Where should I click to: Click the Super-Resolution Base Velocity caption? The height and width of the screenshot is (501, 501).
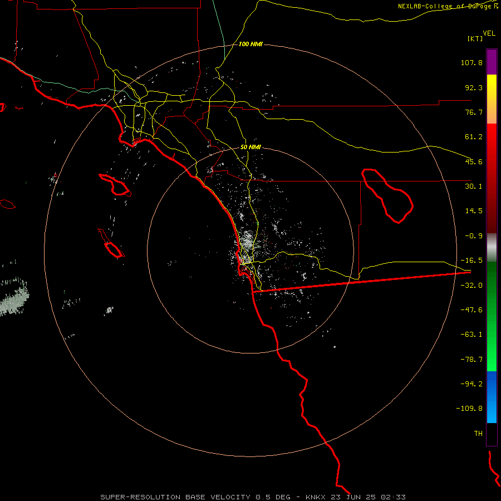tap(253, 497)
